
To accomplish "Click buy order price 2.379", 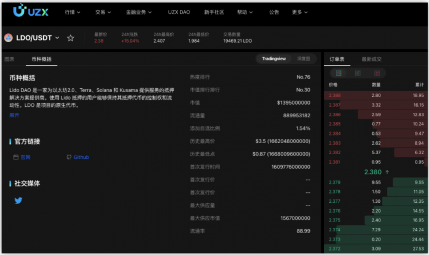I will coord(335,182).
